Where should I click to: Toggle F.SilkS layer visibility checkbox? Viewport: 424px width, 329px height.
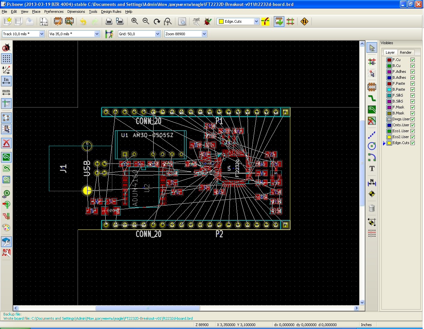pos(412,95)
